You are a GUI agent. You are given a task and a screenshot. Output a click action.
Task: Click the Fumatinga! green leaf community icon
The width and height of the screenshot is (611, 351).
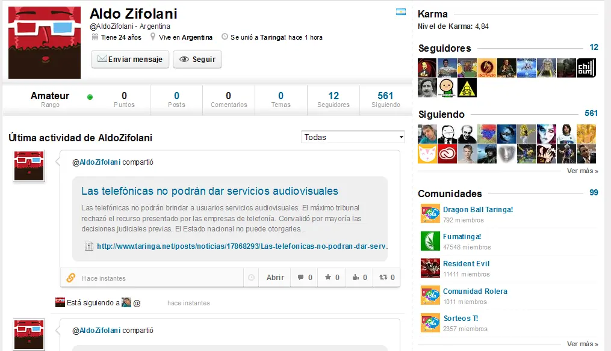[430, 241]
